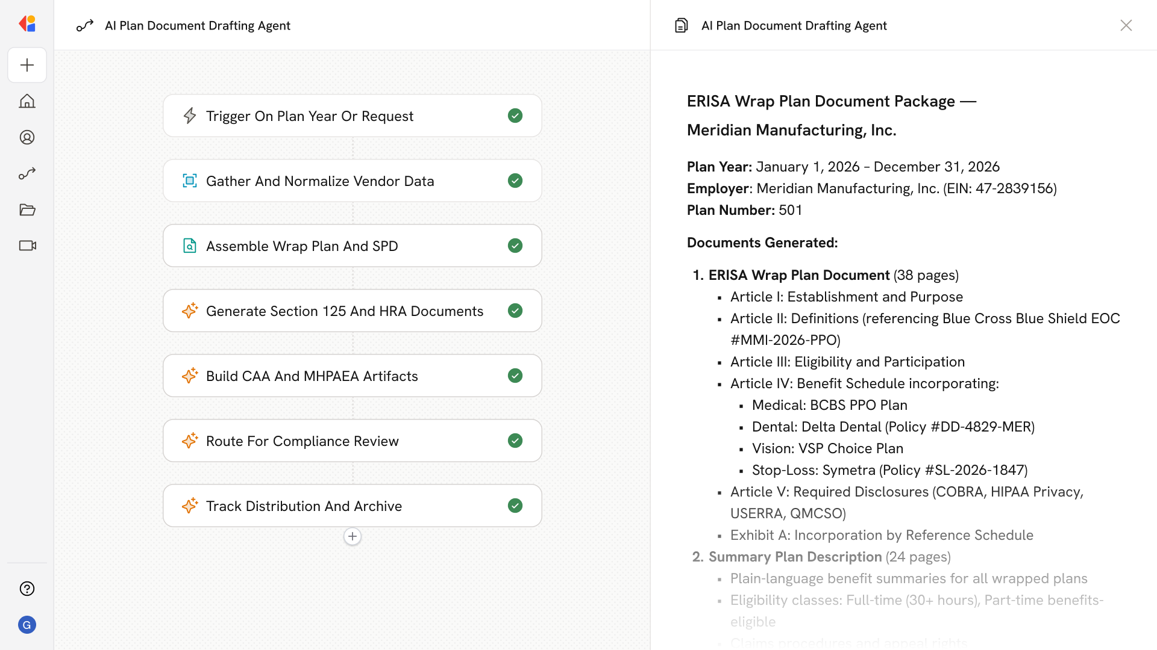
Task: Open the help question mark icon
Action: pyautogui.click(x=27, y=589)
